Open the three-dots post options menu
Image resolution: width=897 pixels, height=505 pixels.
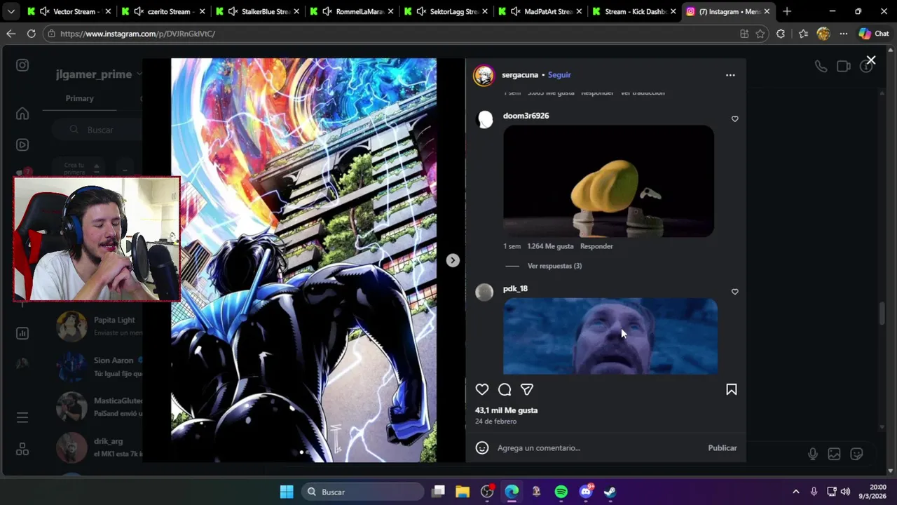click(730, 75)
